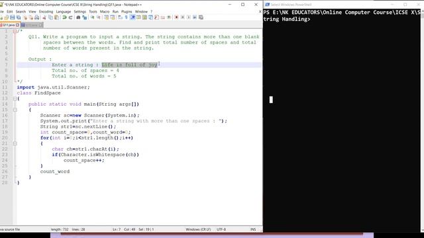Collapse the class fold marker at line 13
Image resolution: width=424 pixels, height=238 pixels.
coord(15,99)
